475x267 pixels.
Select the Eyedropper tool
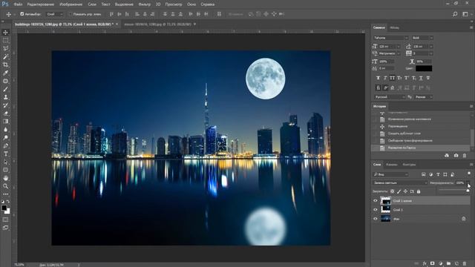(5, 73)
